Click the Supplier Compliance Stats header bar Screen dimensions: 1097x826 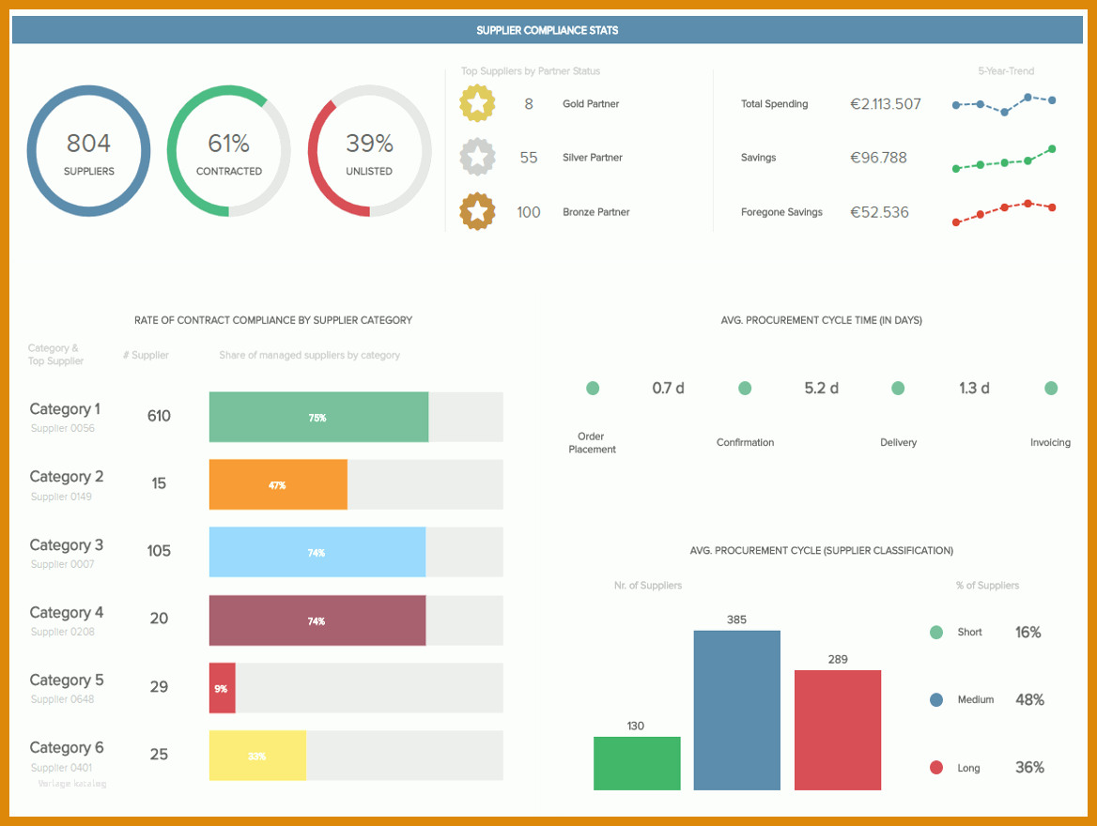point(548,30)
